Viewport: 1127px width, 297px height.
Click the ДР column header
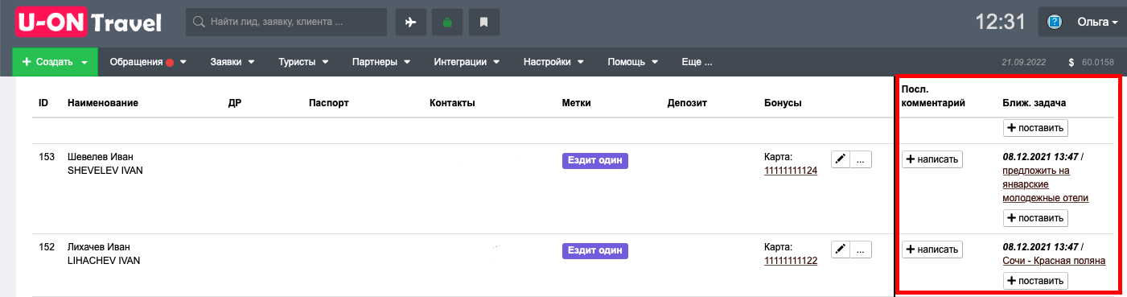[x=235, y=103]
